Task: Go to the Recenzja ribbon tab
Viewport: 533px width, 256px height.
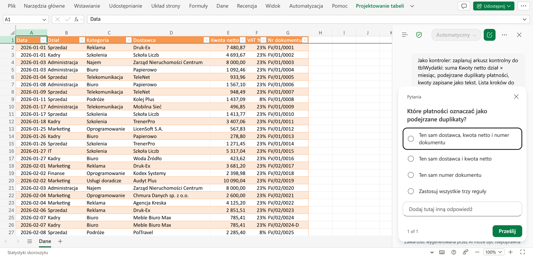Action: coord(247,6)
